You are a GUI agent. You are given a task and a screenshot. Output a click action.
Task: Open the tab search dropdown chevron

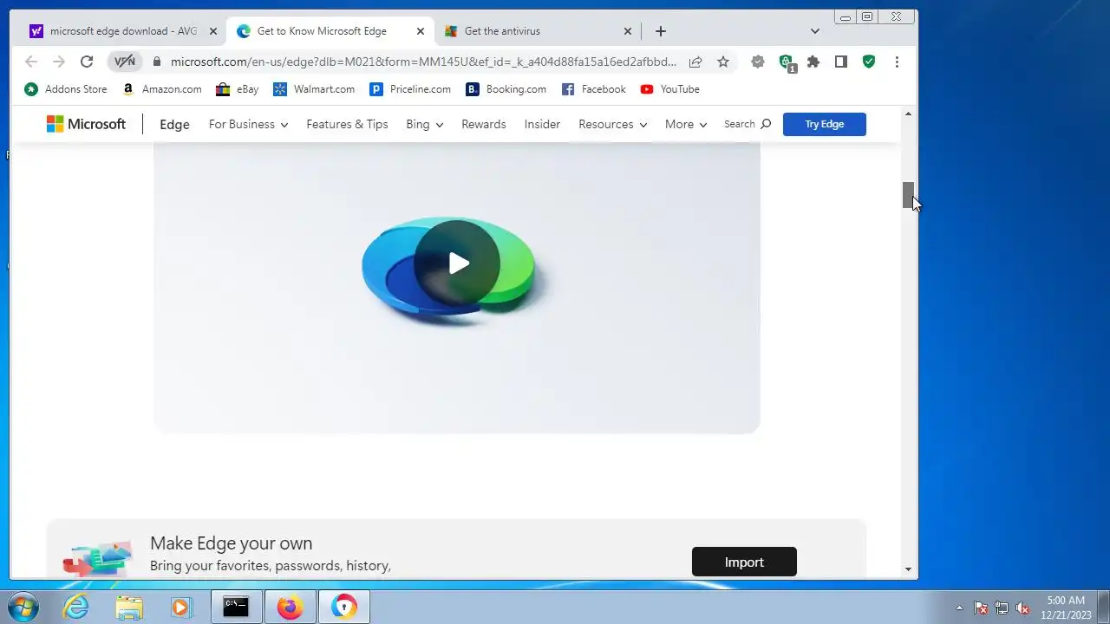click(x=815, y=31)
